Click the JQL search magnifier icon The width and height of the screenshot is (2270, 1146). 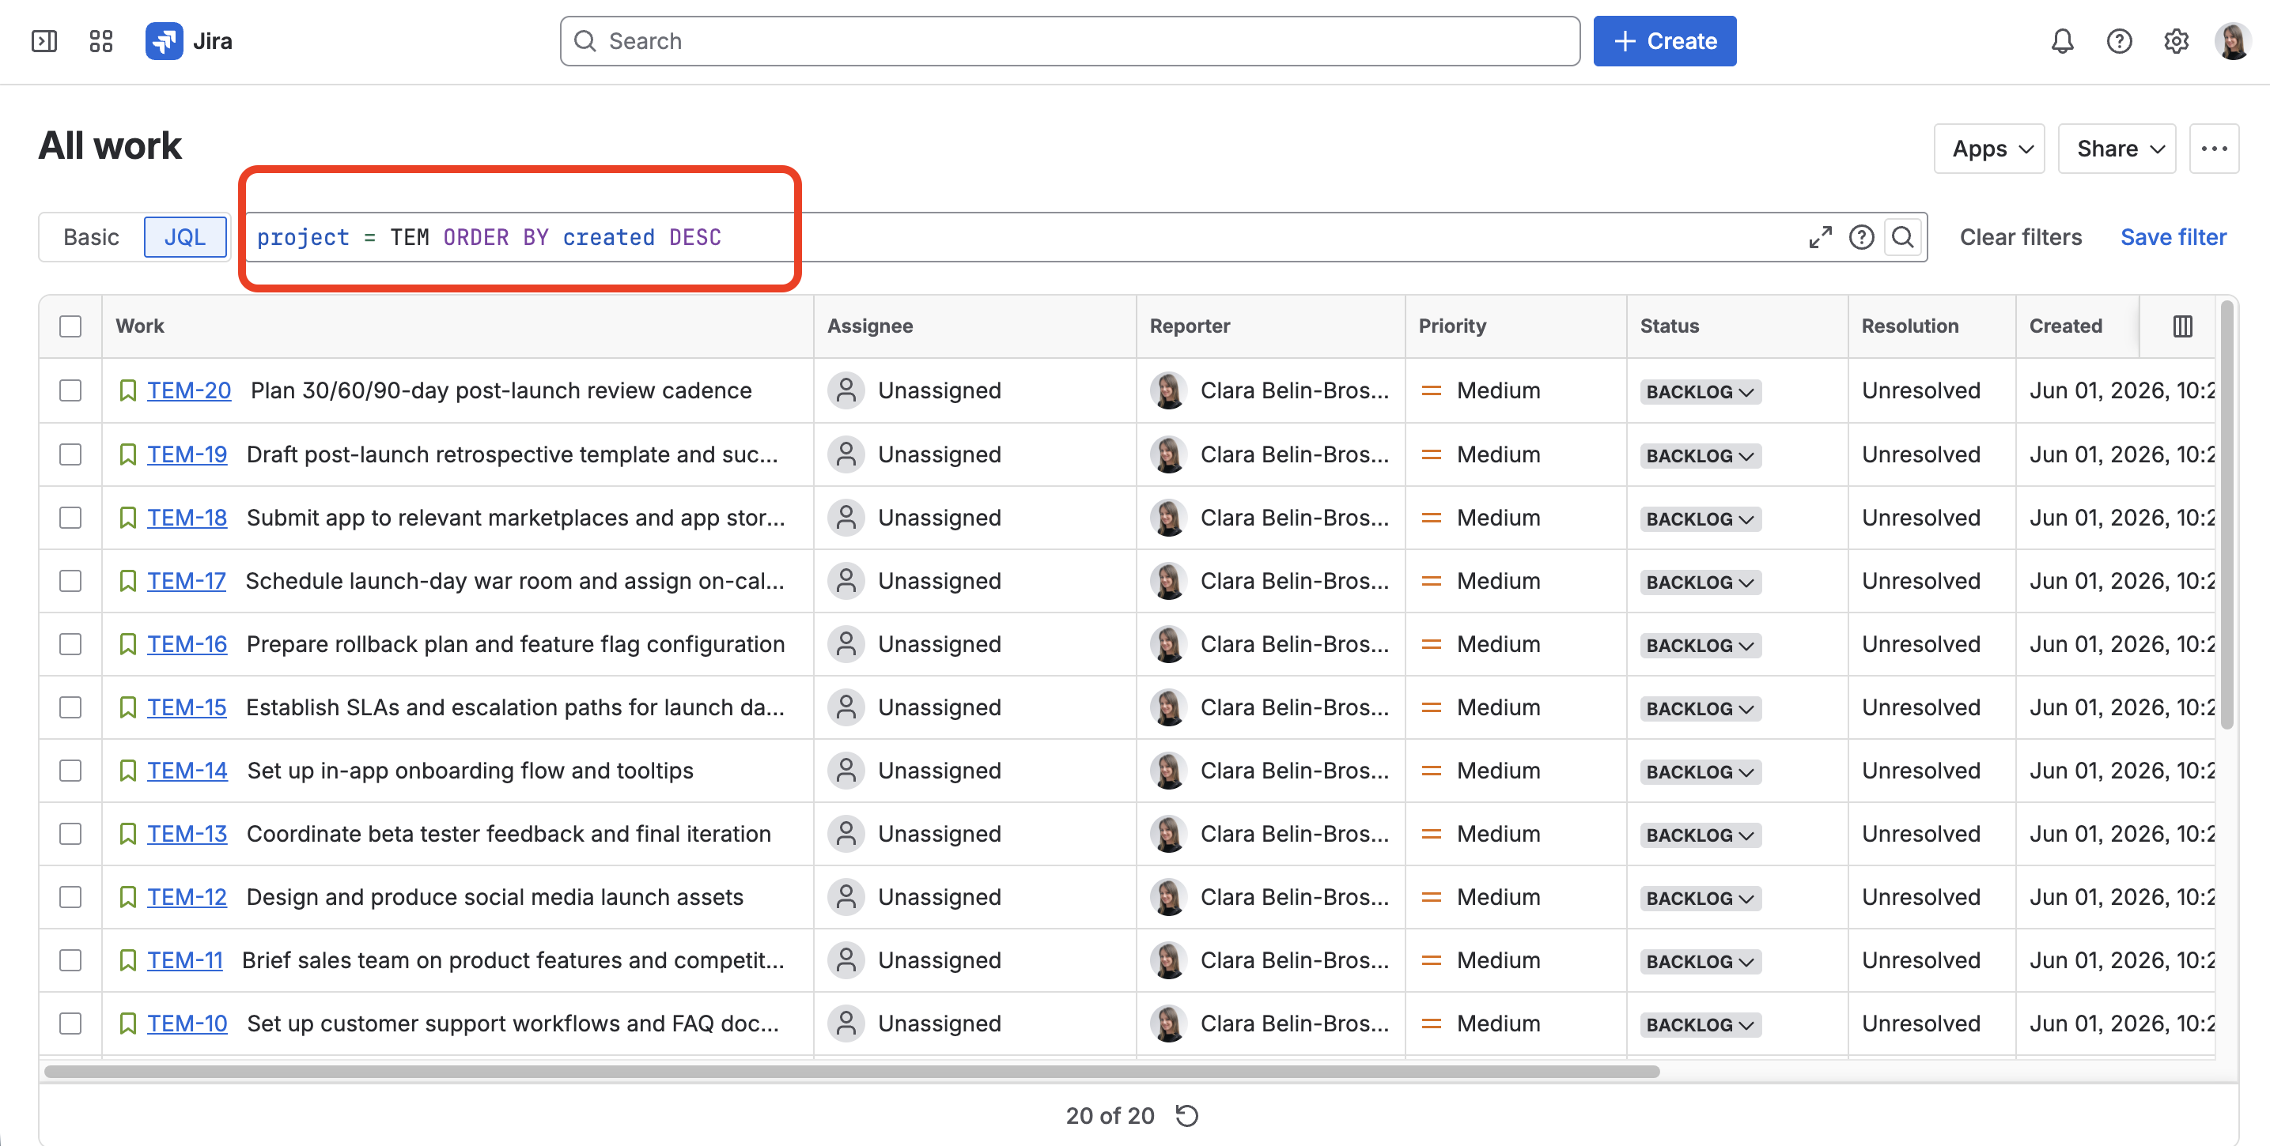click(1902, 237)
